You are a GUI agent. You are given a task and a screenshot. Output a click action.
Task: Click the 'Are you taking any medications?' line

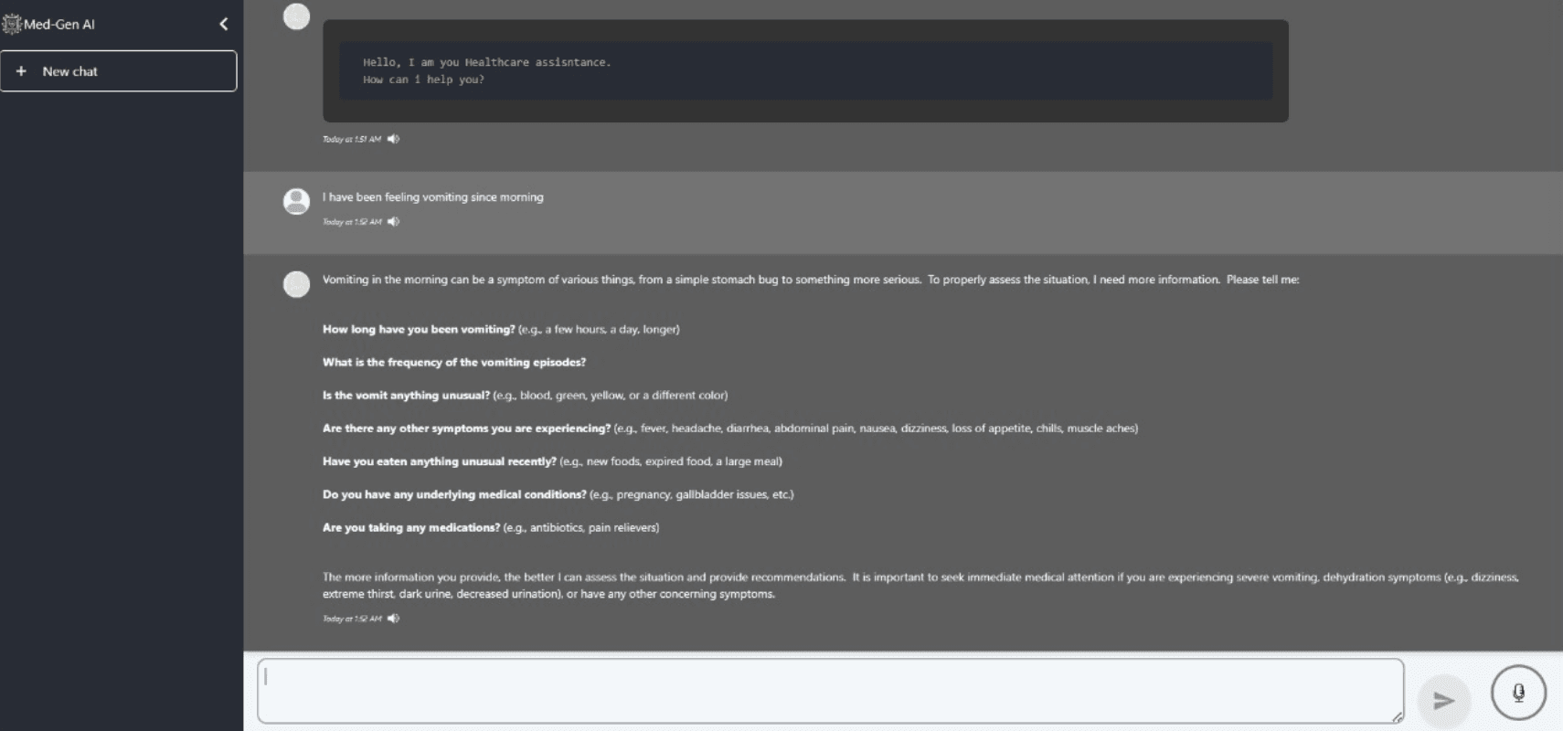pyautogui.click(x=491, y=528)
